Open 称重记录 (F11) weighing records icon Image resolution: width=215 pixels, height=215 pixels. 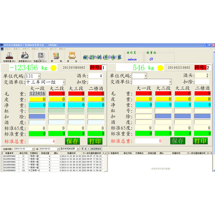point(40,57)
